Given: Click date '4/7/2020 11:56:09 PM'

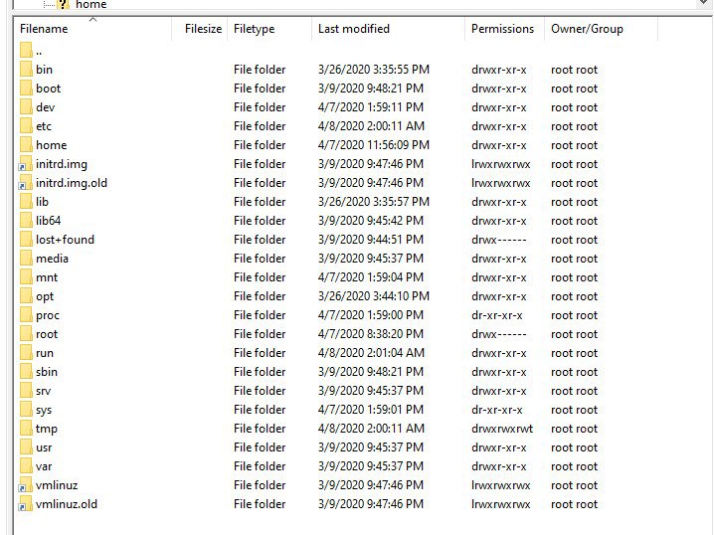Looking at the screenshot, I should pyautogui.click(x=373, y=145).
